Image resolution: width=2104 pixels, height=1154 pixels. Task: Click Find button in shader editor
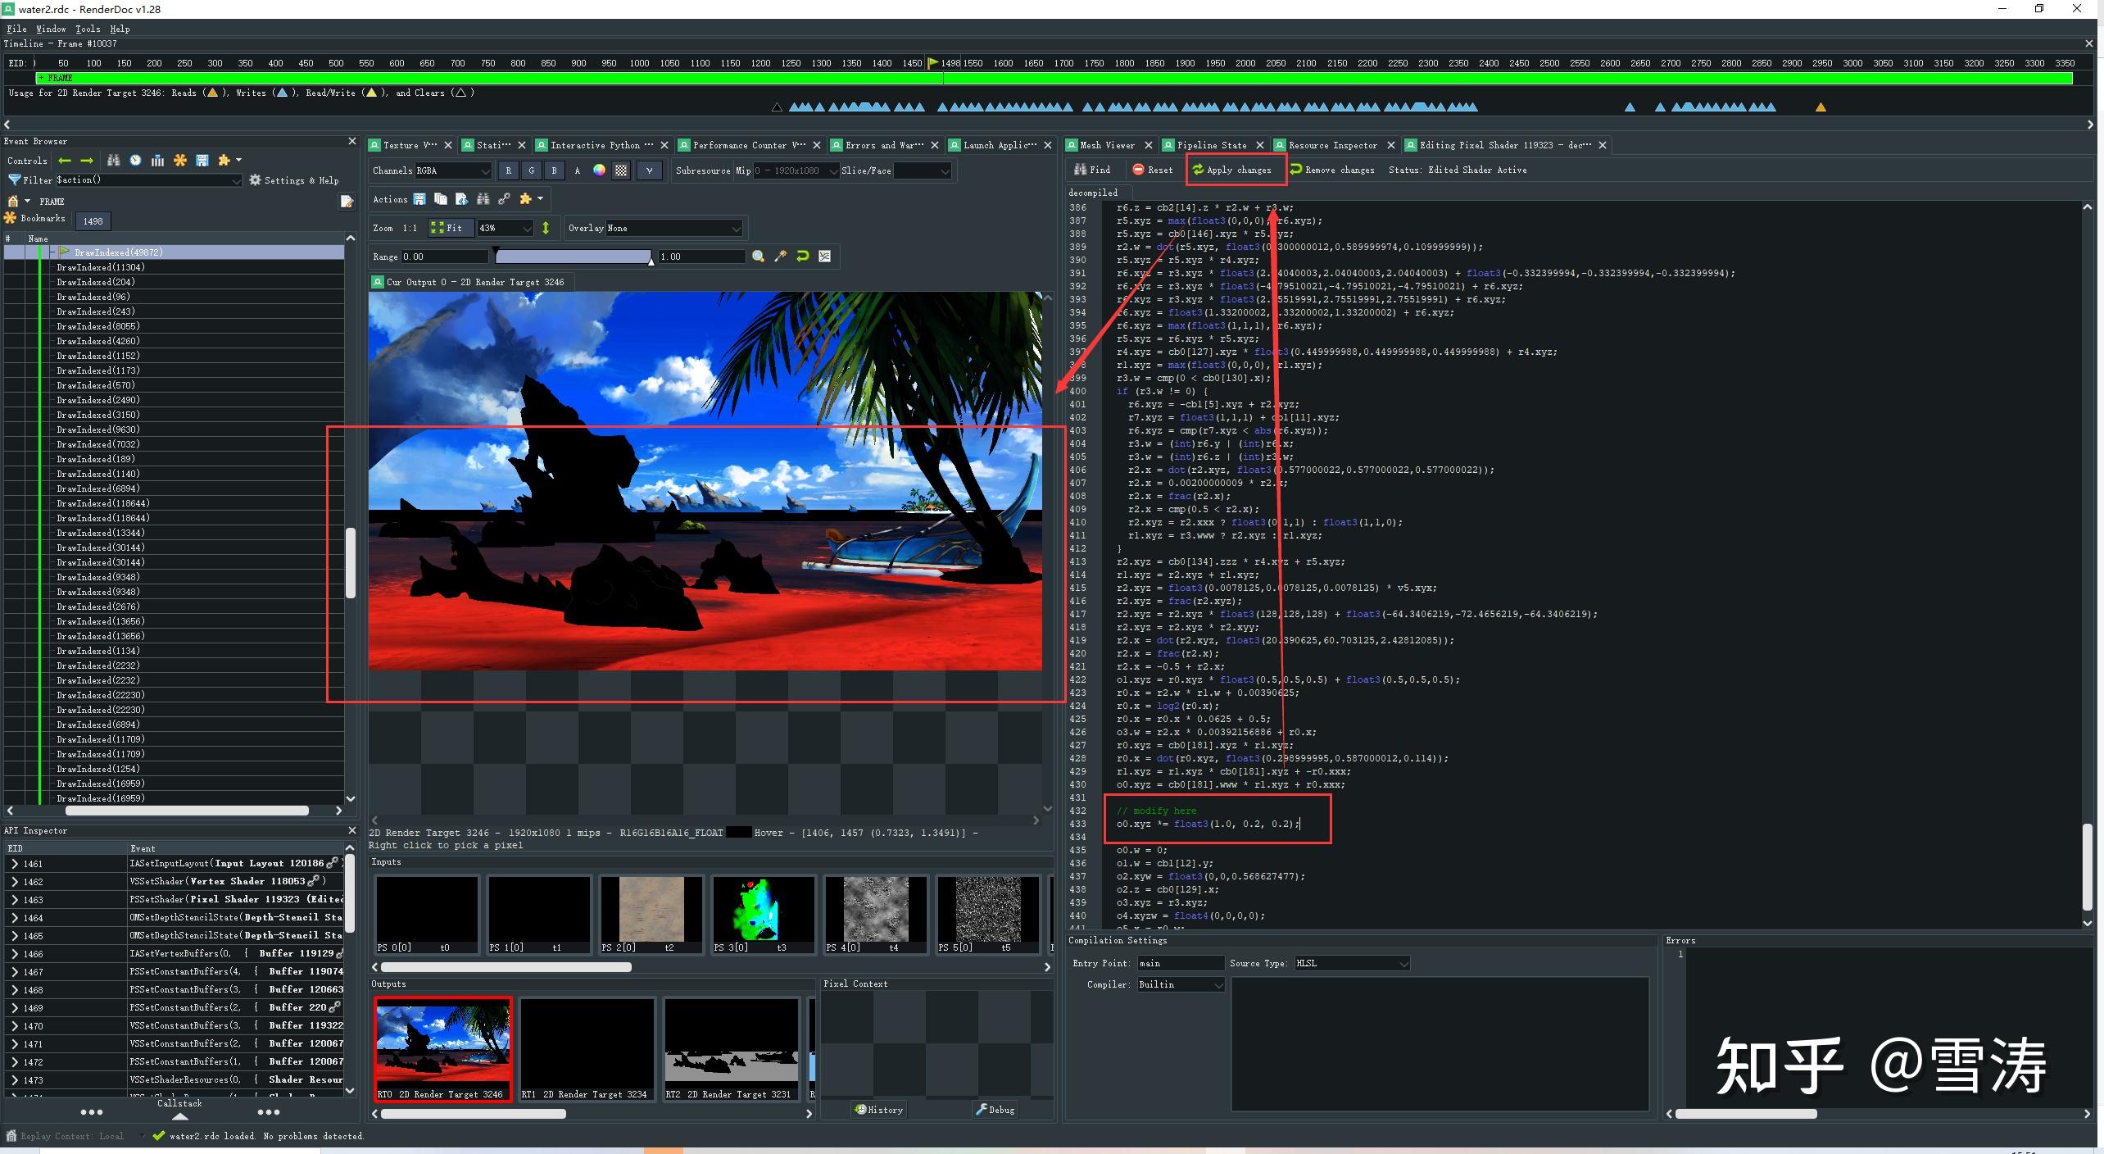coord(1092,170)
